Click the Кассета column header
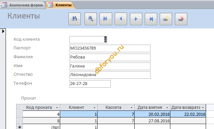Viewport: 214px width, 129px height. click(x=116, y=107)
